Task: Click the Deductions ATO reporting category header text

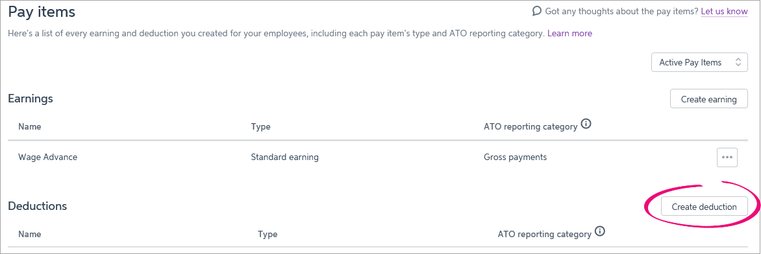Action: click(x=545, y=234)
